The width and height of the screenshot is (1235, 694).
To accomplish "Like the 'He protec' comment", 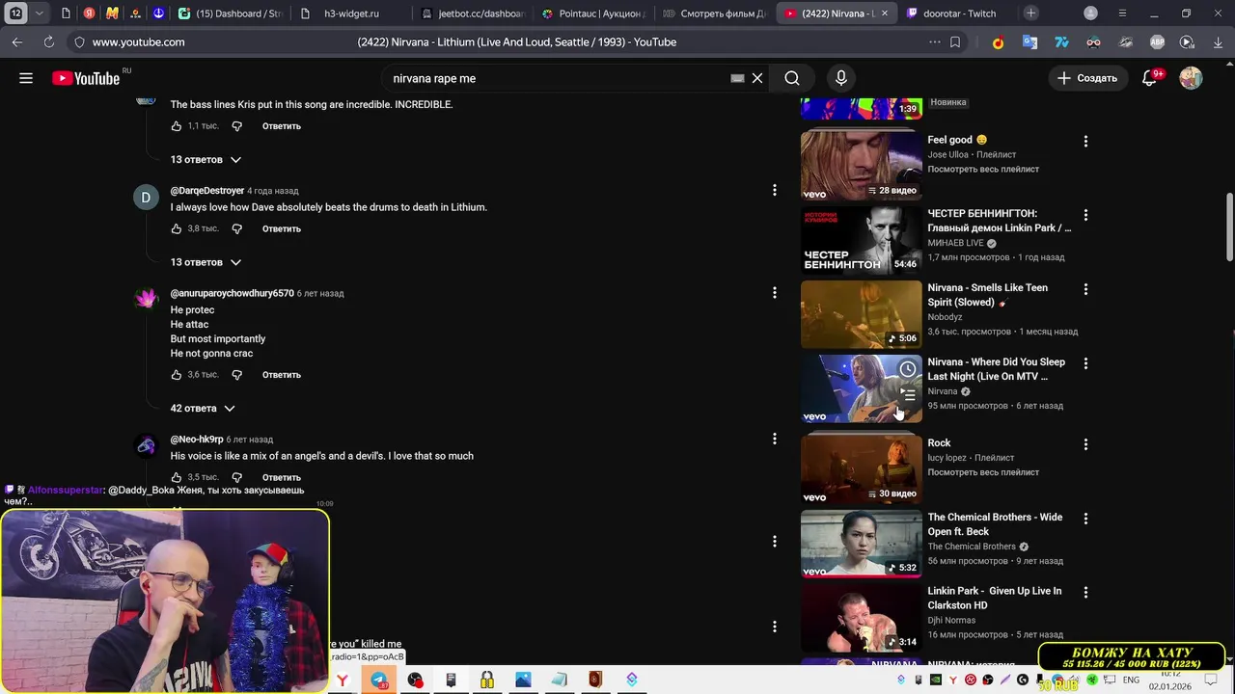I will tap(177, 375).
